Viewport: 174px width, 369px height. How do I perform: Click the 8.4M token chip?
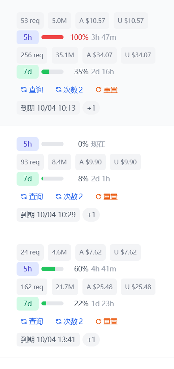(x=59, y=162)
